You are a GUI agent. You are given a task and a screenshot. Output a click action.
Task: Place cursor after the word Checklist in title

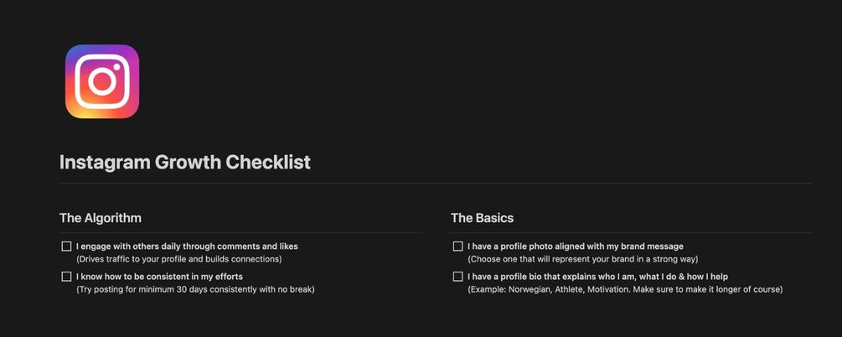[311, 163]
